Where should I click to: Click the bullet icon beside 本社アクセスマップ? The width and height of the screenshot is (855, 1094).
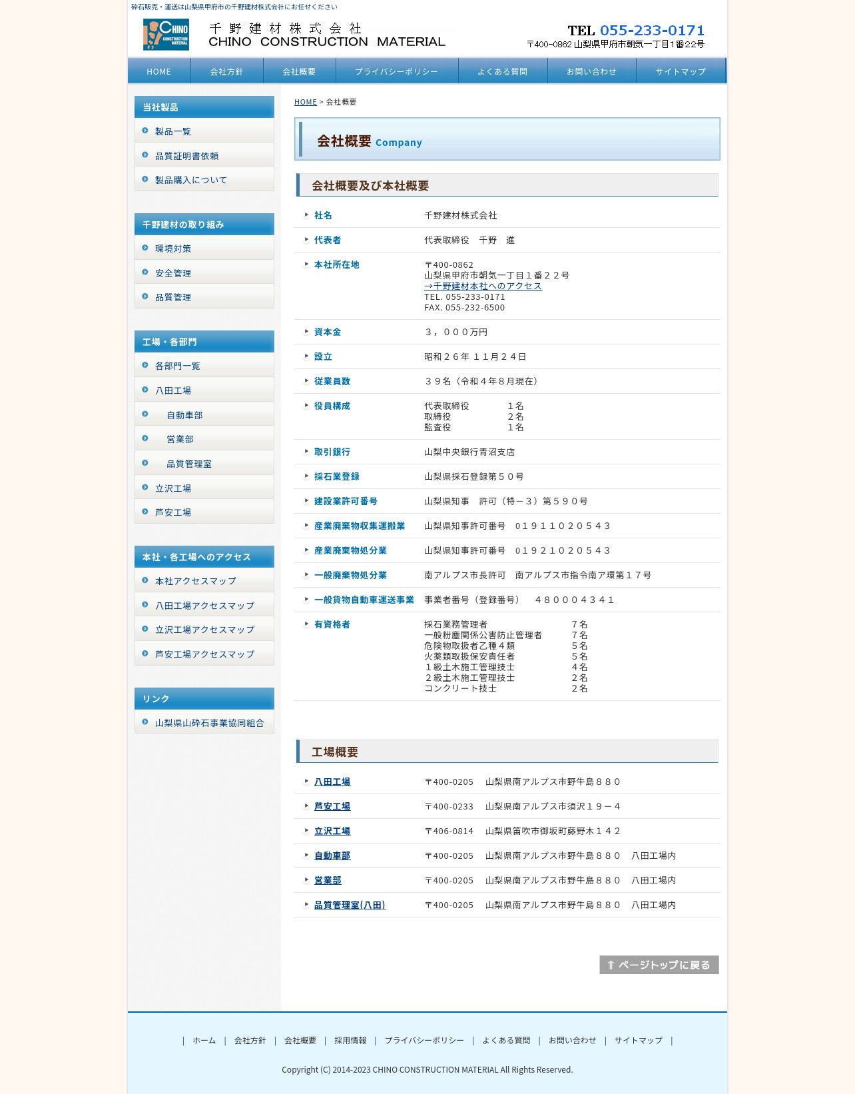(x=145, y=580)
